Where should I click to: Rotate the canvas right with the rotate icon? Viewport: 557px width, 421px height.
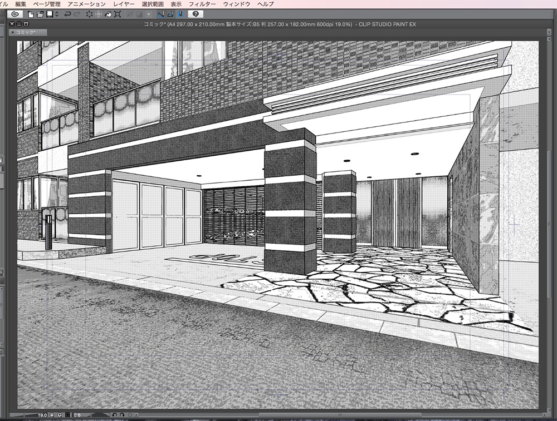point(122,414)
